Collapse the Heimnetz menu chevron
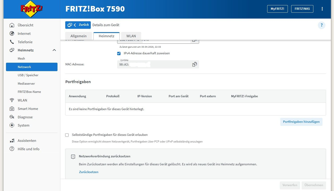334x191 pixels. 54,50
